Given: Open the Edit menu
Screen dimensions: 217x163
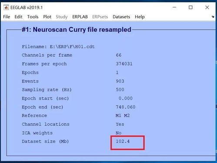Looking at the screenshot, I should coord(18,17).
